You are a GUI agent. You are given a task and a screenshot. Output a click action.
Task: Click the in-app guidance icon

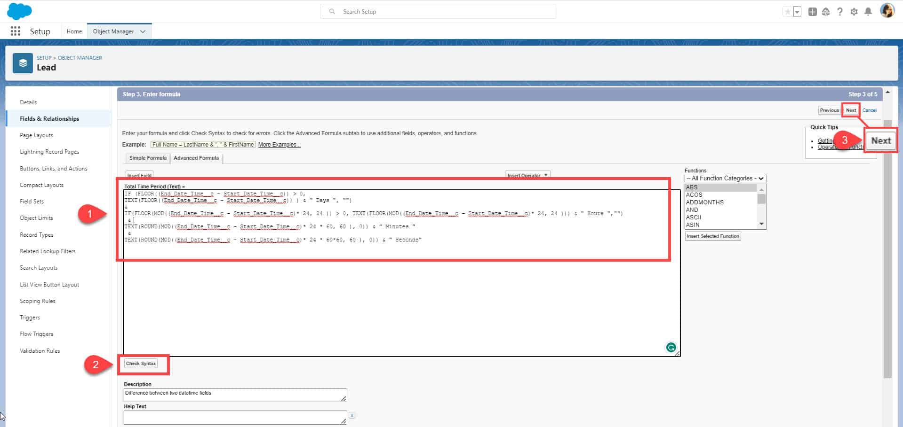click(x=826, y=11)
